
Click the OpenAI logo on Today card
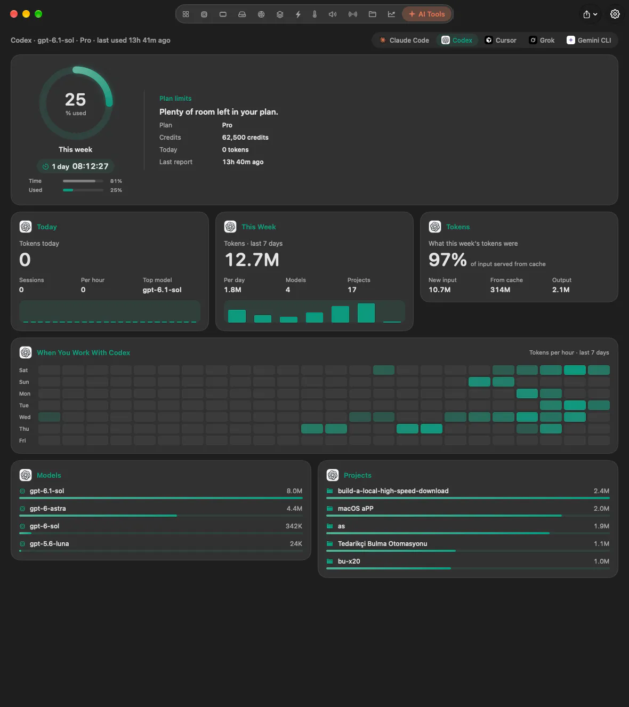tap(26, 227)
